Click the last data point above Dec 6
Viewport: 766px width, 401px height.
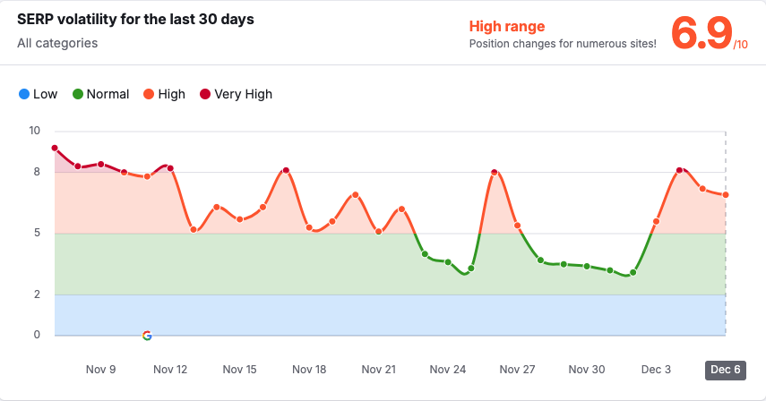pyautogui.click(x=726, y=195)
